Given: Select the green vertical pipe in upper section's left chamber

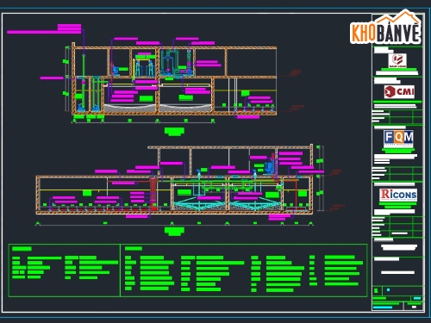Looking at the screenshot, I should (x=84, y=82).
